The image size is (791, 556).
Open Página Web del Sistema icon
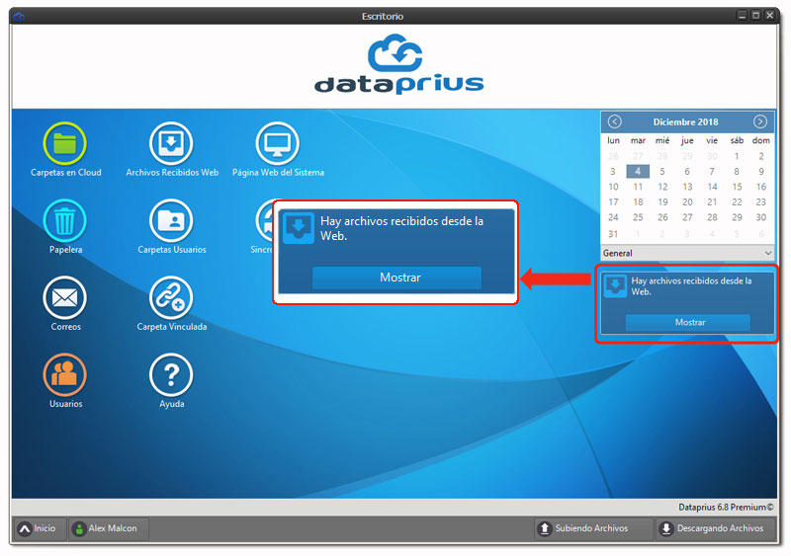tap(278, 143)
